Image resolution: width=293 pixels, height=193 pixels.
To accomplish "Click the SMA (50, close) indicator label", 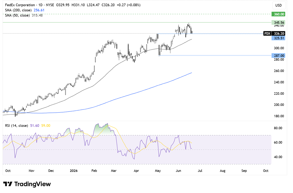I will [x=17, y=16].
